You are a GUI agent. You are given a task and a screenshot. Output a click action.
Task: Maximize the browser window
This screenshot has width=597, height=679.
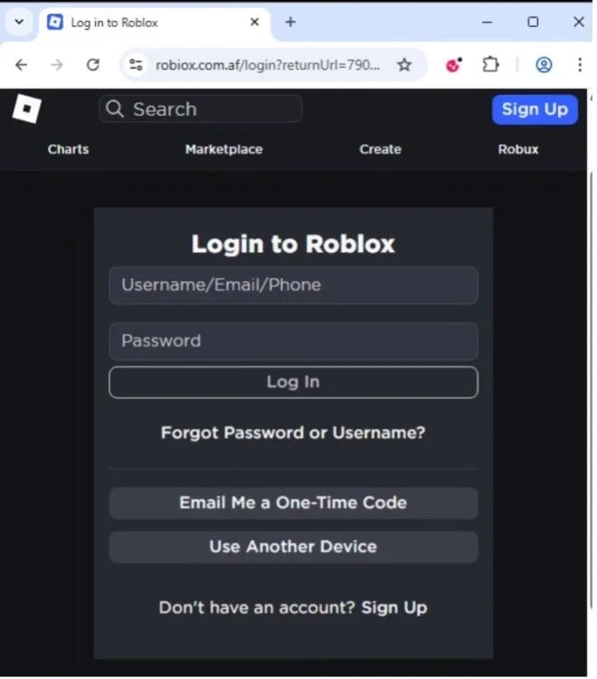coord(533,22)
